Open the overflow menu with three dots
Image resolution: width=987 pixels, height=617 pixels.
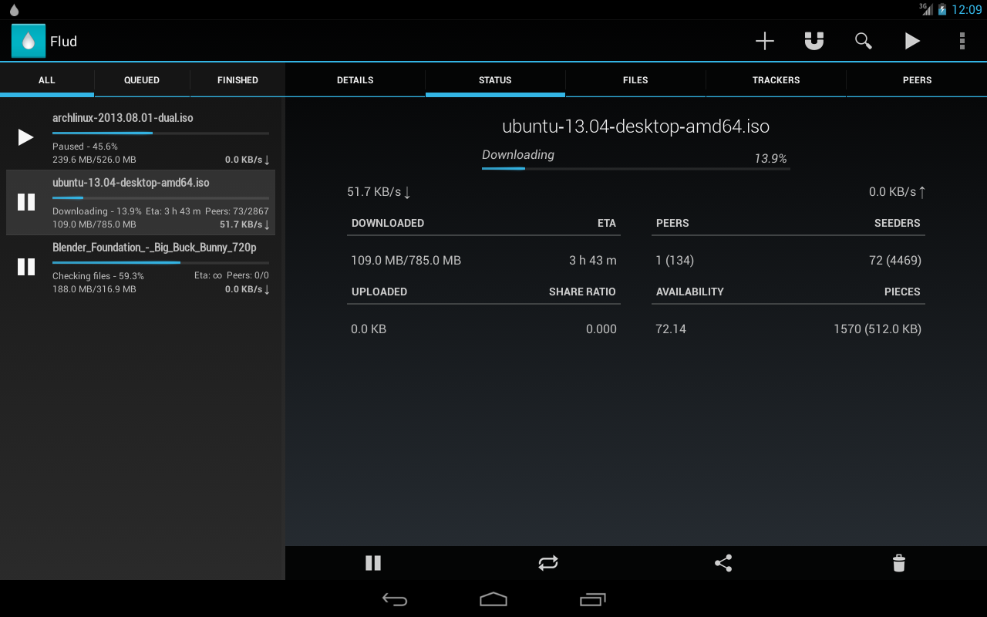coord(962,41)
